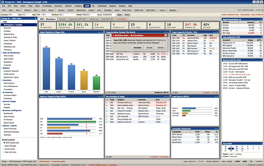
Task: Click the Main Menu panel options icon
Action: pyautogui.click(x=35, y=18)
